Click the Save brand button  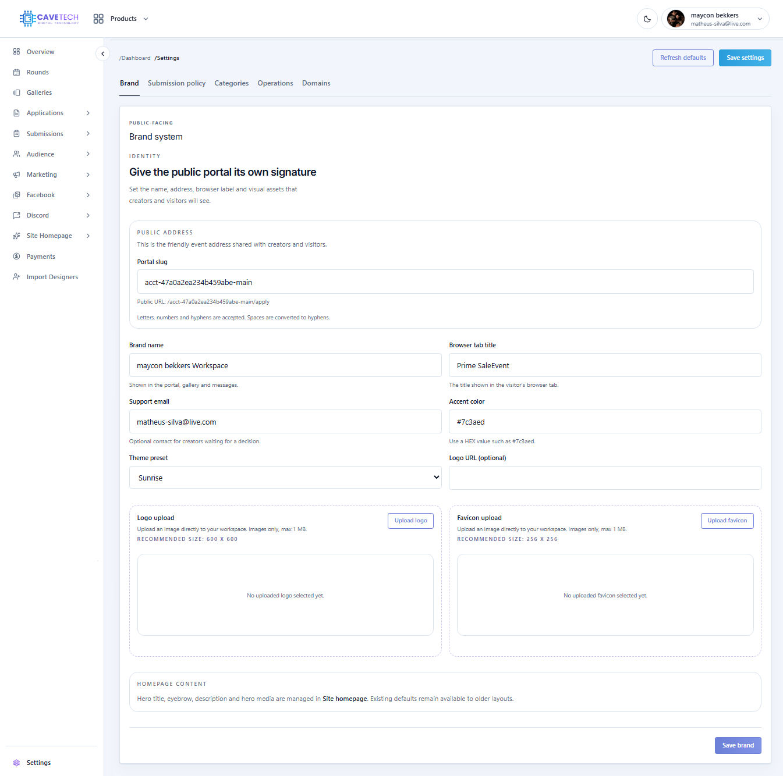pyautogui.click(x=738, y=745)
